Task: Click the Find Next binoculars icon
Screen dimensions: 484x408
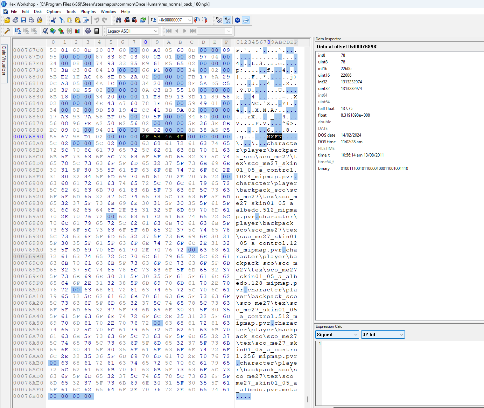Action: (x=135, y=20)
